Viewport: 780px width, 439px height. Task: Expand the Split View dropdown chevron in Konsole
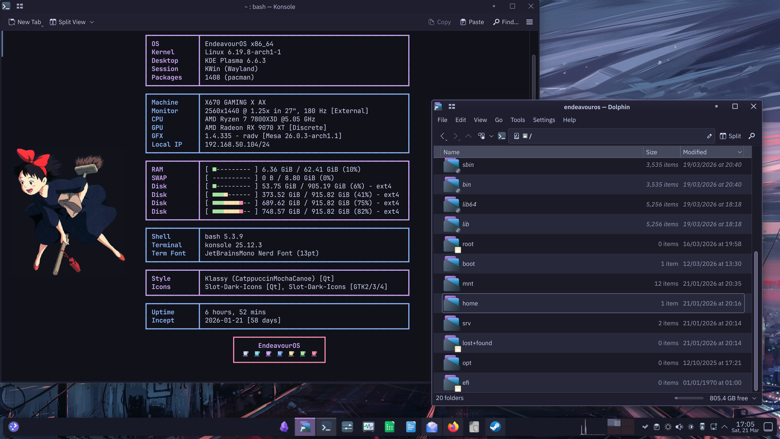92,22
